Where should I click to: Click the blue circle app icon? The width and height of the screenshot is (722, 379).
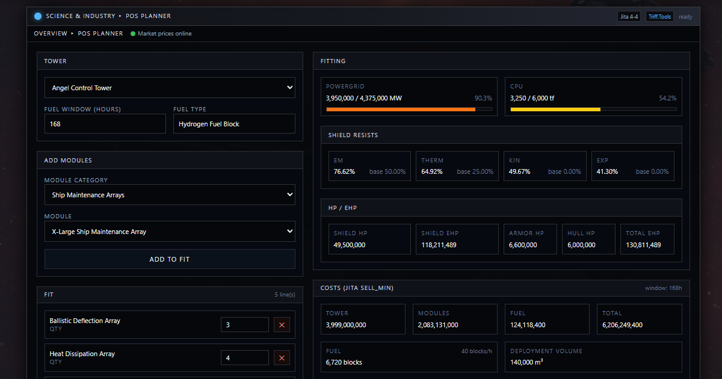(38, 16)
